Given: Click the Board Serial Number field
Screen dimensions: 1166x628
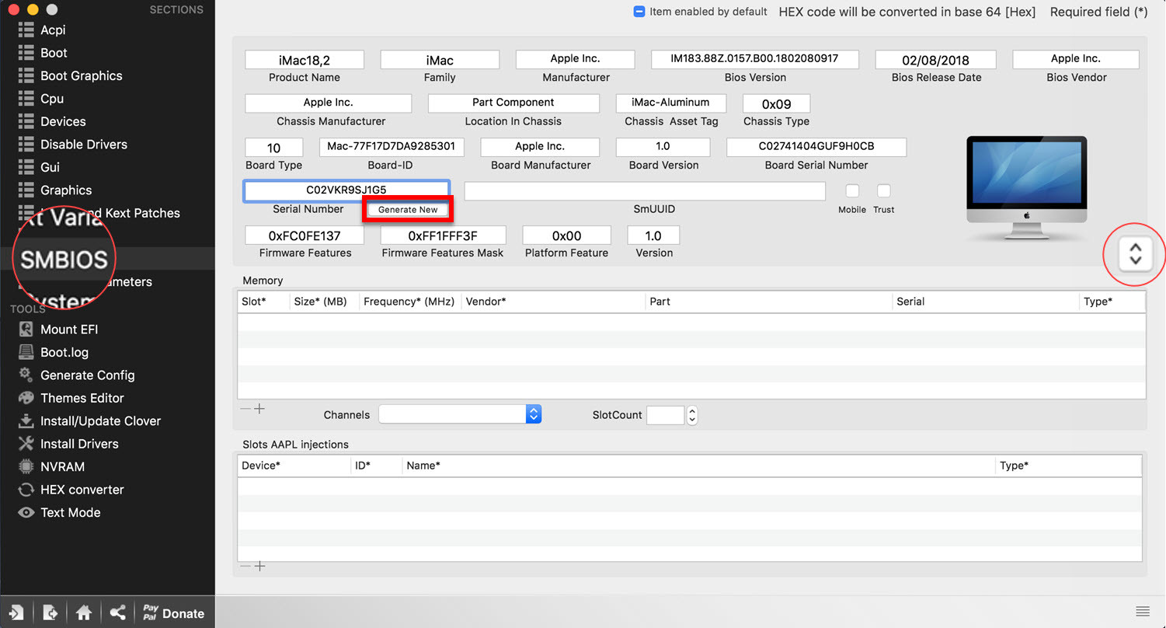Looking at the screenshot, I should 816,147.
